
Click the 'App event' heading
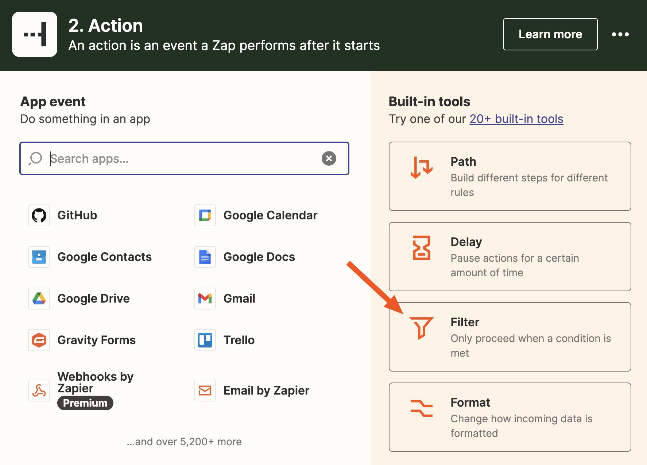click(x=53, y=101)
